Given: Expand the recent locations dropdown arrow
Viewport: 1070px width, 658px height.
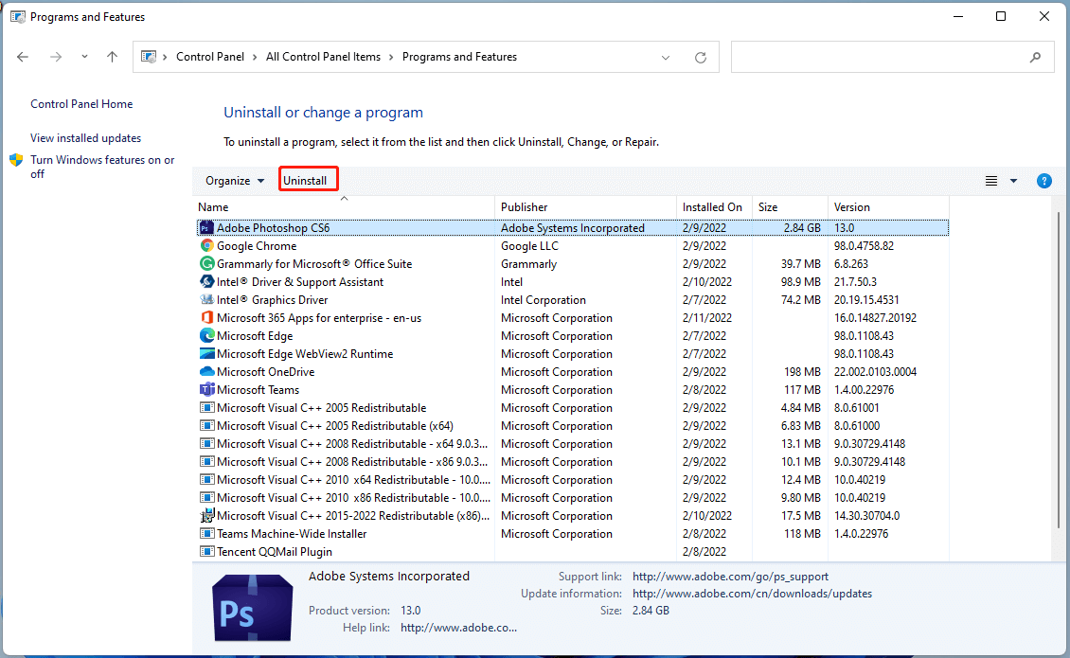Looking at the screenshot, I should (84, 57).
